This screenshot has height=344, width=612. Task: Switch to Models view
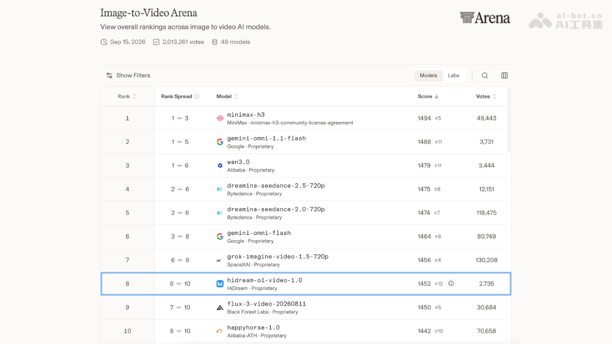[428, 75]
